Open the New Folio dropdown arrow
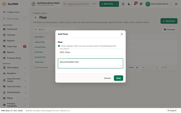The width and height of the screenshot is (181, 113). [x=117, y=4]
